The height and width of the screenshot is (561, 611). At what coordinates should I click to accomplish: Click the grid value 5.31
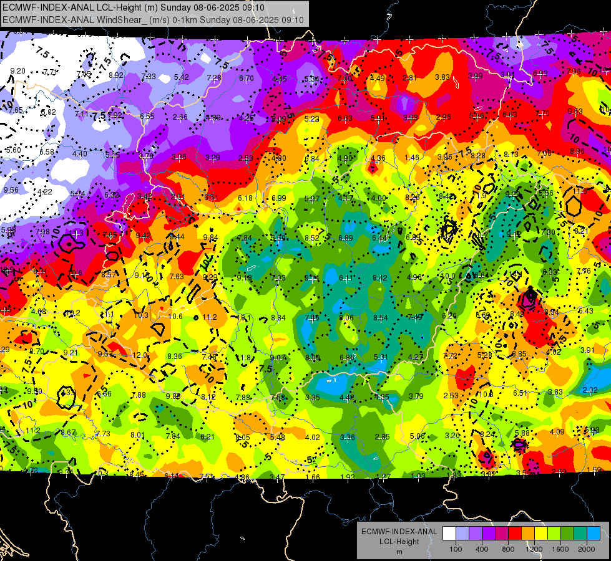(x=381, y=357)
